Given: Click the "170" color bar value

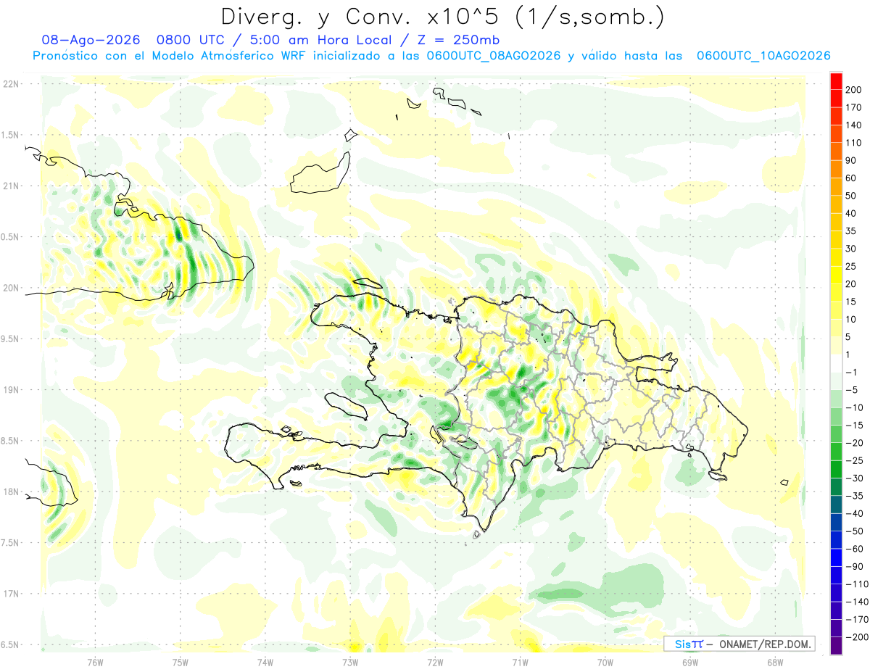Looking at the screenshot, I should tap(853, 107).
